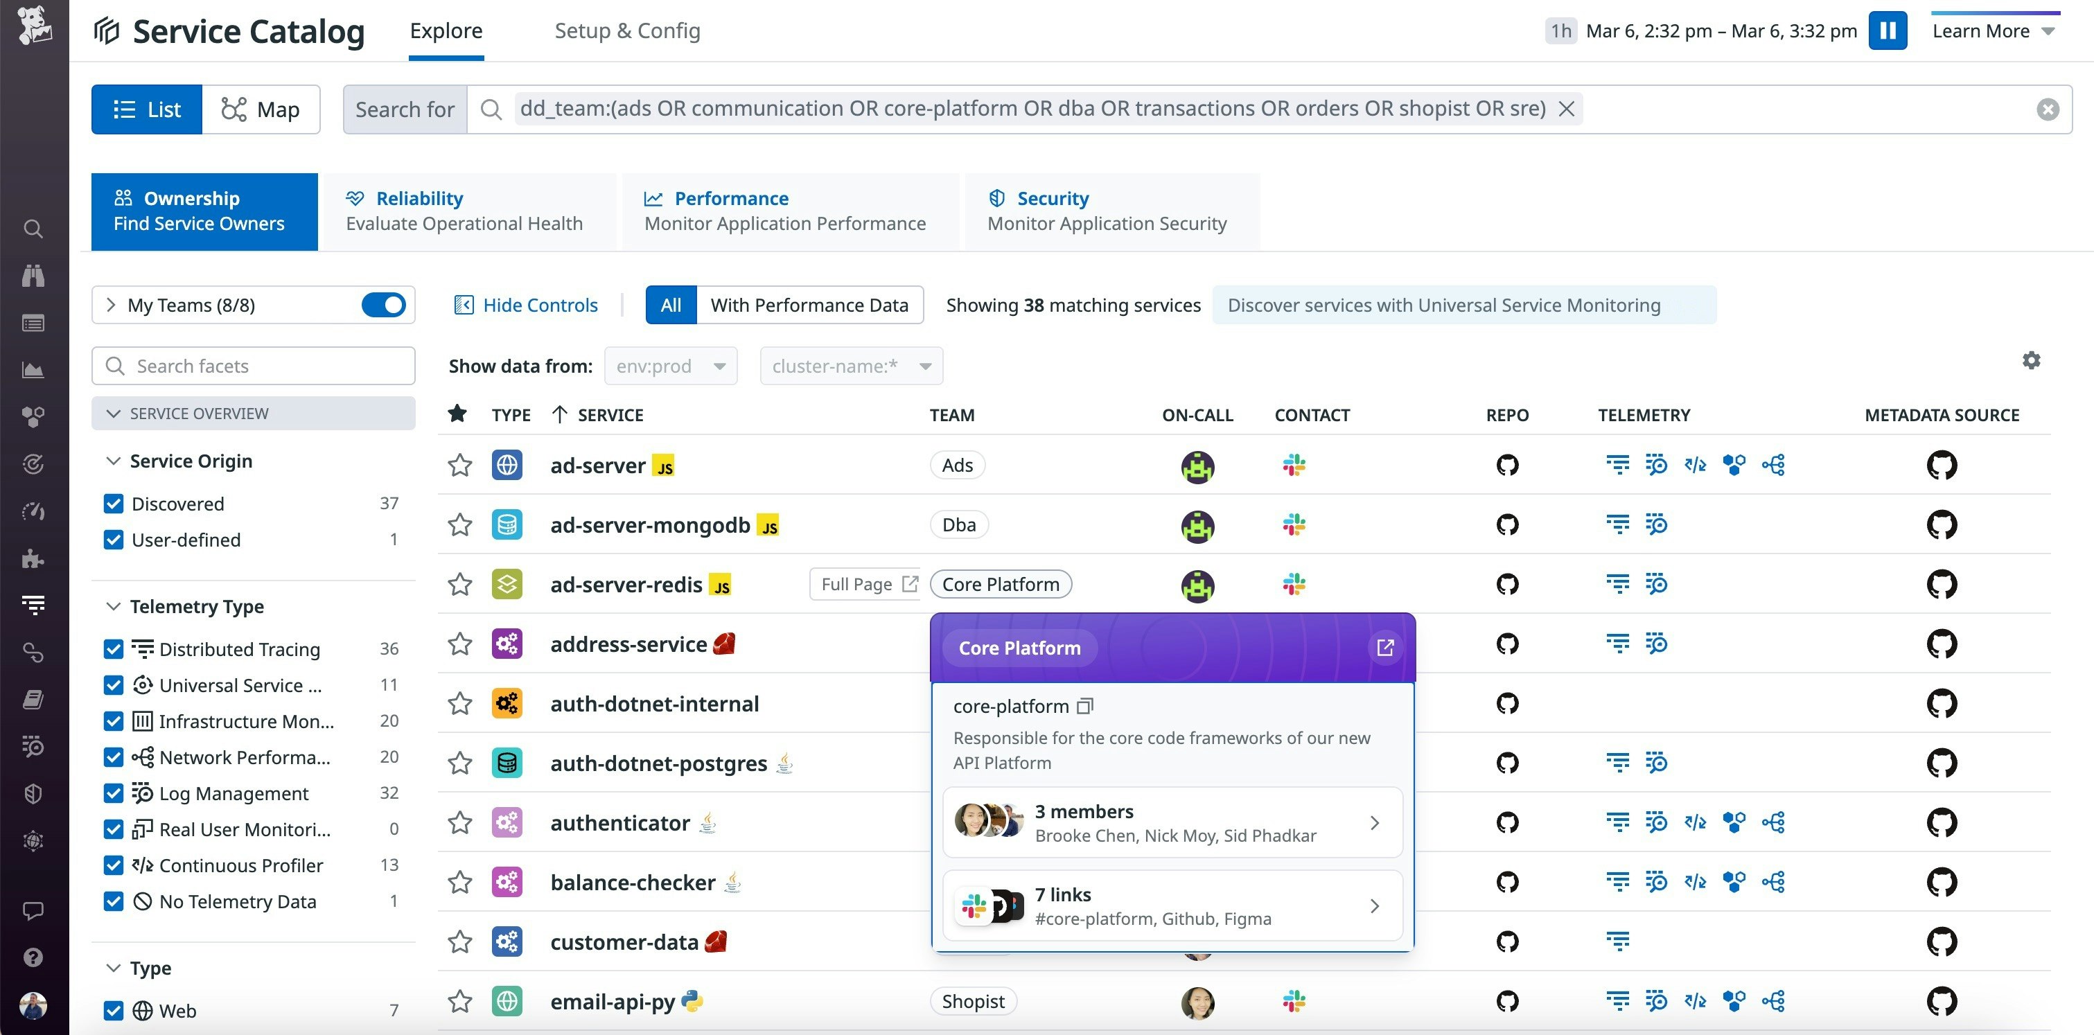
Task: Click the Hide Controls link
Action: pyautogui.click(x=526, y=305)
